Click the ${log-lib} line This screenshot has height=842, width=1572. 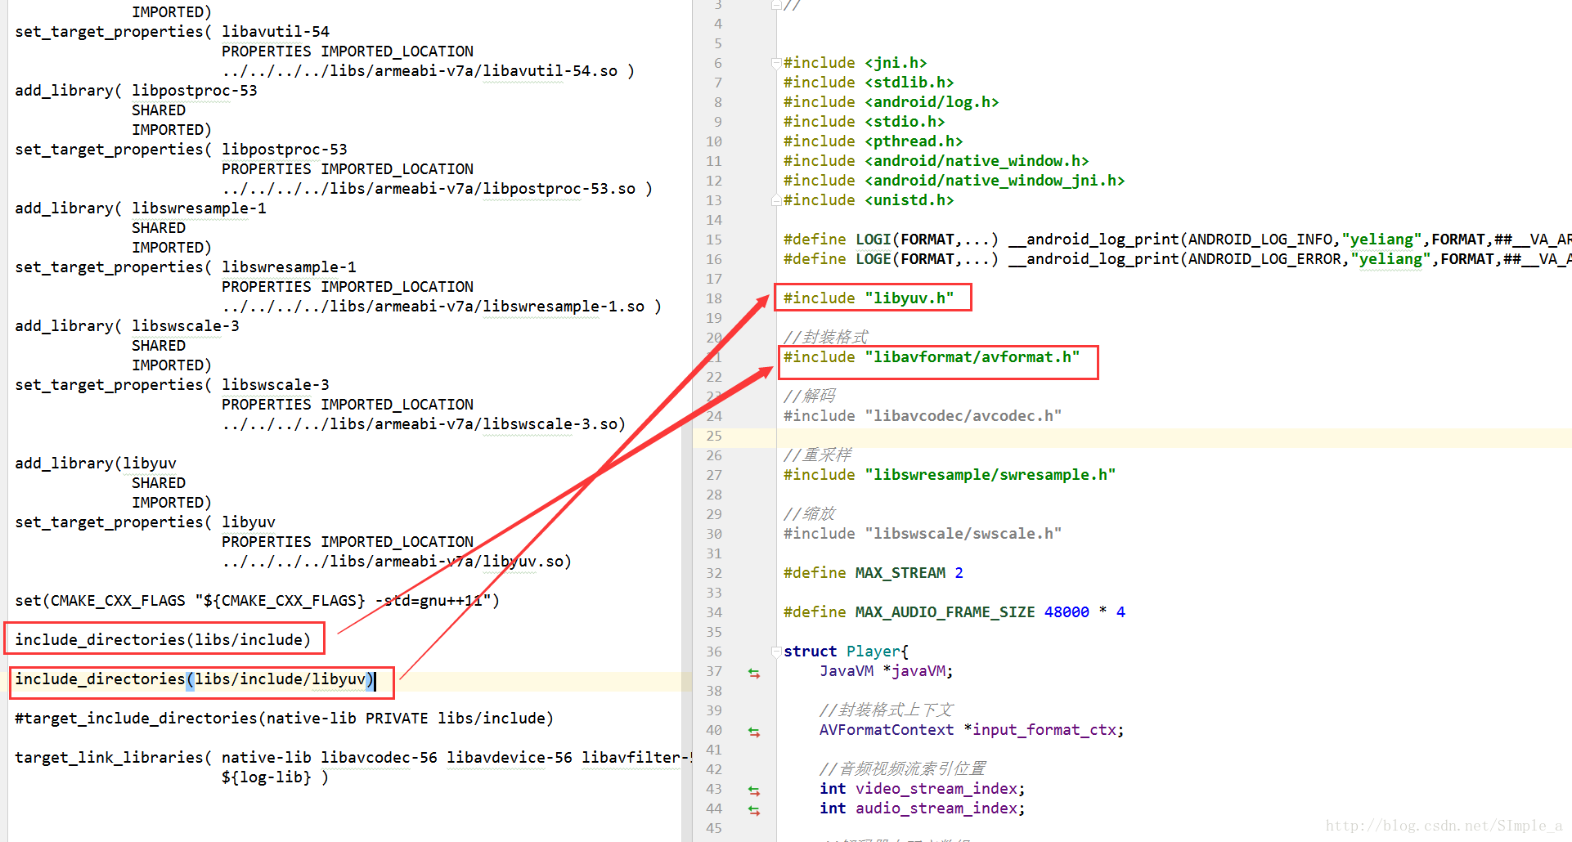click(275, 777)
